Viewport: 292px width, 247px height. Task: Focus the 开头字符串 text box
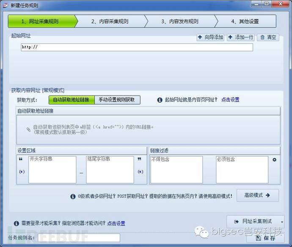(52, 170)
